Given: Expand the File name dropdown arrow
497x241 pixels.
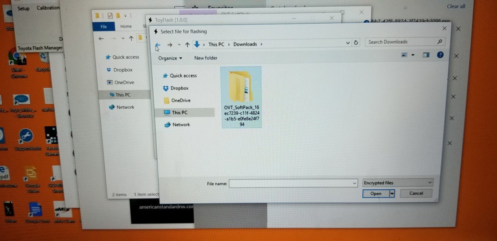Looking at the screenshot, I should [x=354, y=183].
